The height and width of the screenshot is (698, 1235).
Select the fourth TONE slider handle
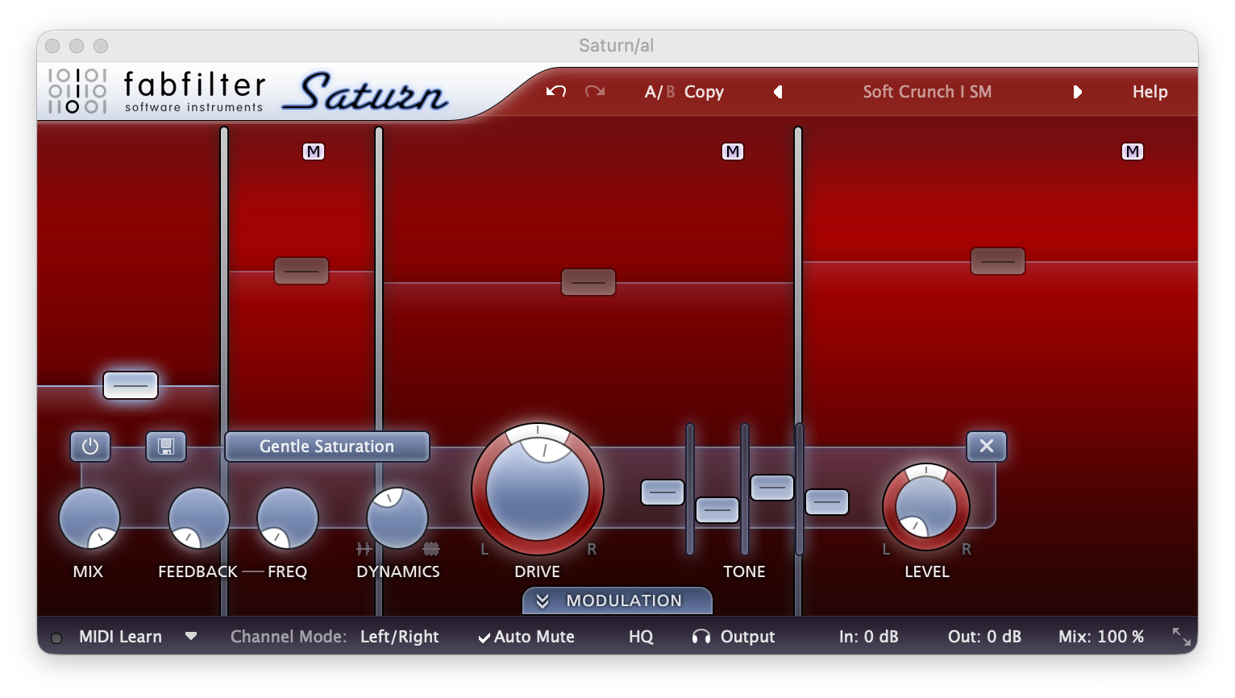827,502
